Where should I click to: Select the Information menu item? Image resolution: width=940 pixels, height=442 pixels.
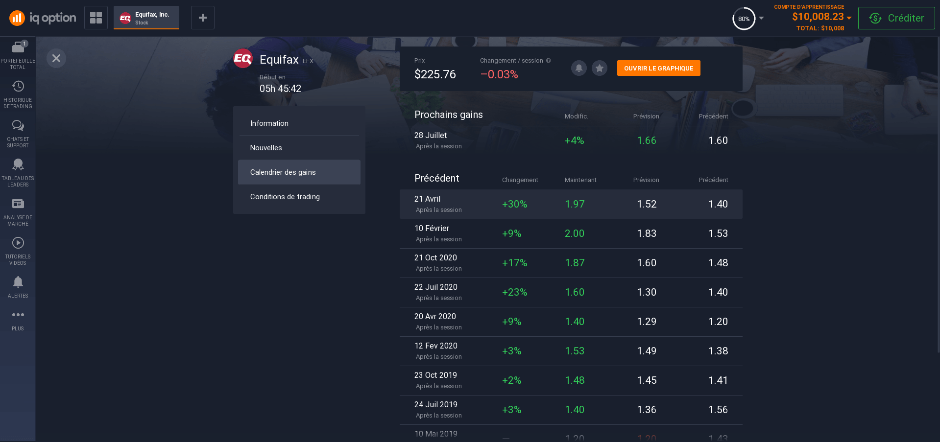pos(299,123)
